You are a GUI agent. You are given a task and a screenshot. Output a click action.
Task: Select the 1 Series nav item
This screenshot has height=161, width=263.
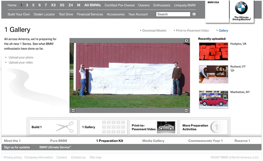pyautogui.click(x=21, y=5)
